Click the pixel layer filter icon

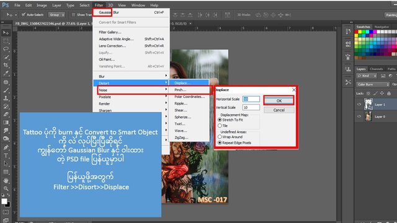(x=383, y=76)
